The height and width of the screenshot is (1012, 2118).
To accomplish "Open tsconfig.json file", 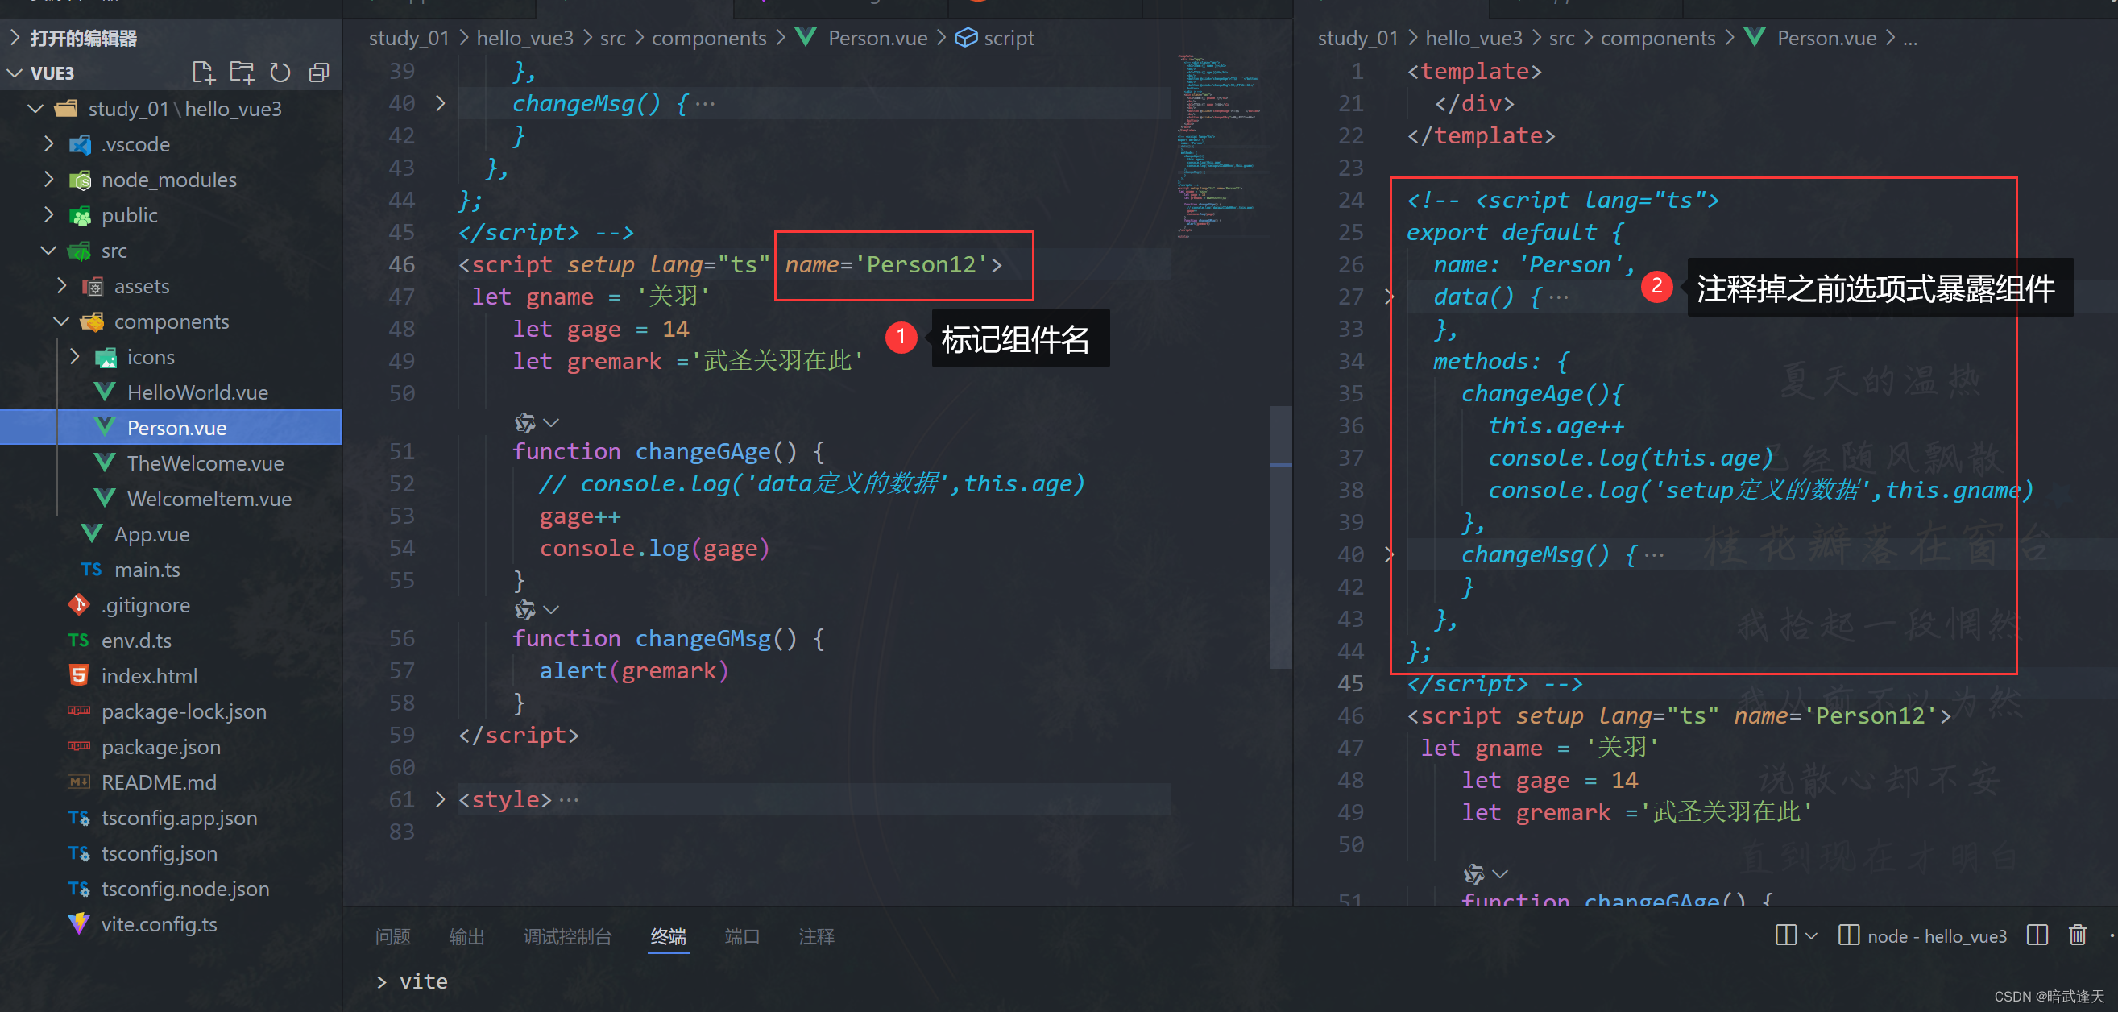I will pos(160,852).
